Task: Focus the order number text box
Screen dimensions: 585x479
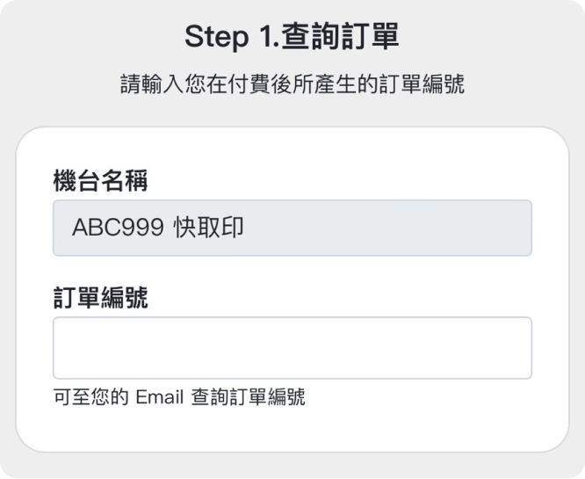Action: click(292, 348)
